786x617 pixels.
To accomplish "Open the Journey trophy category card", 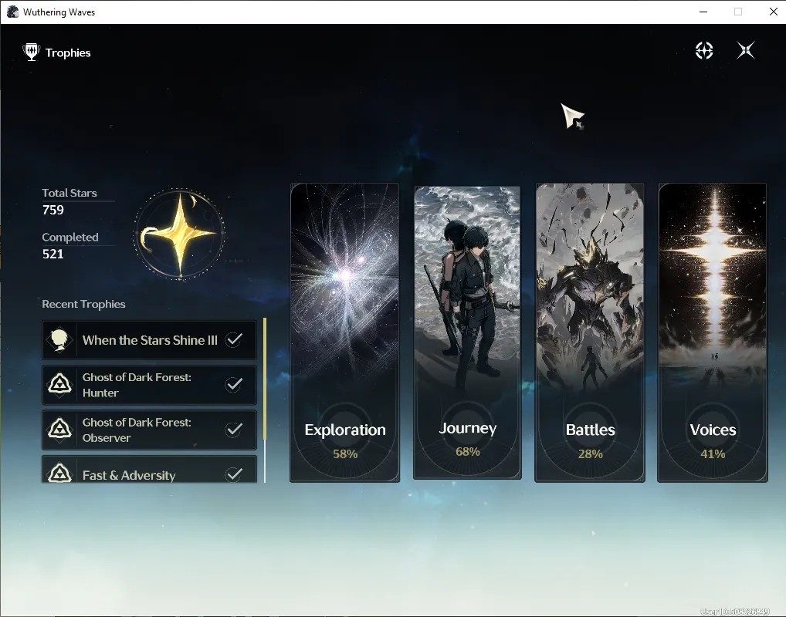I will click(x=467, y=332).
